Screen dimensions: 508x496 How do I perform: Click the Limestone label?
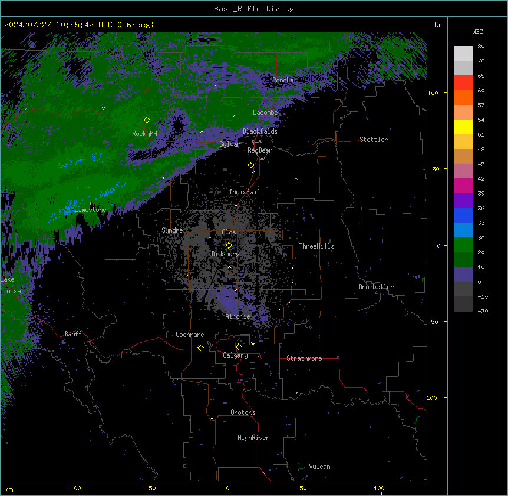point(90,210)
